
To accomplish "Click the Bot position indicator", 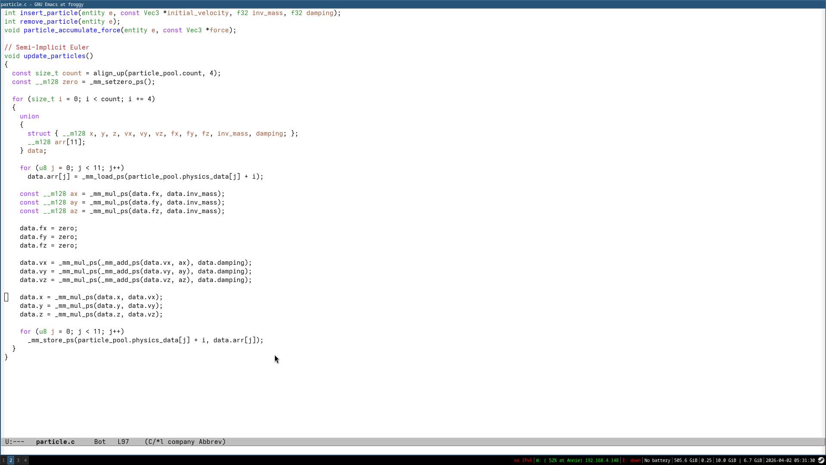I will (x=100, y=442).
